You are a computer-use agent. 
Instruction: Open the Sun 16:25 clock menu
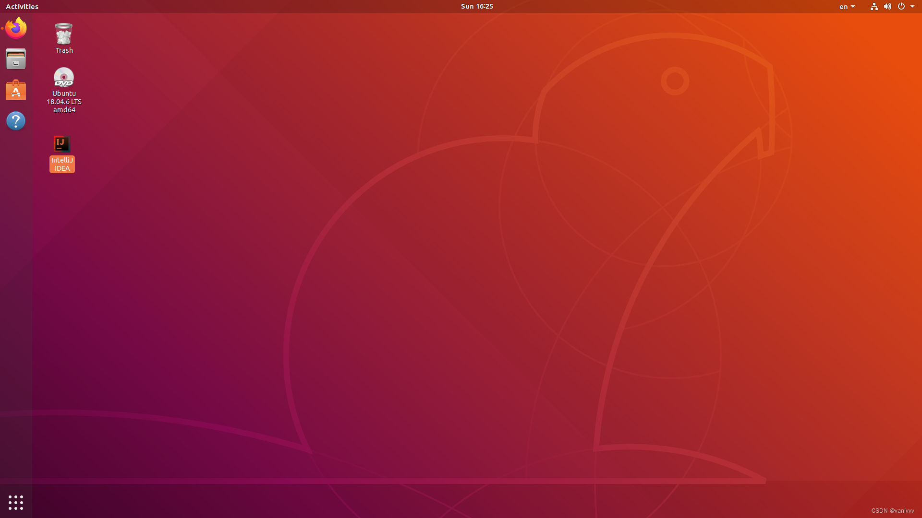[477, 6]
